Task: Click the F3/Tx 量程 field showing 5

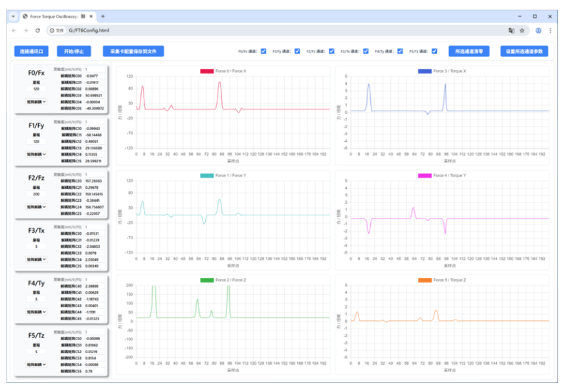Action: tap(36, 246)
